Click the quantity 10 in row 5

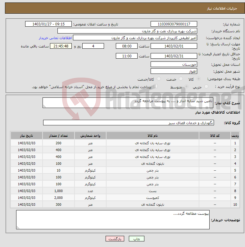tap(58, 170)
